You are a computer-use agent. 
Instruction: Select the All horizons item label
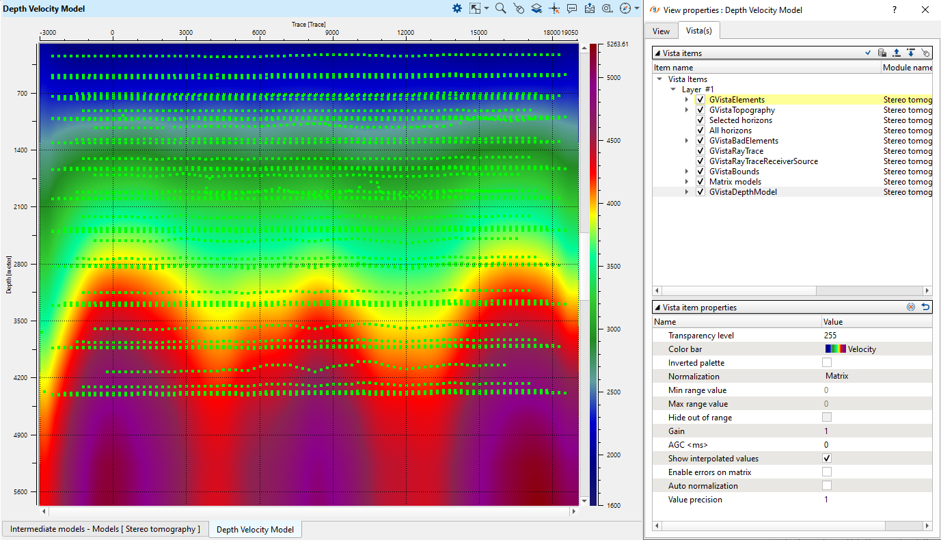pos(730,131)
